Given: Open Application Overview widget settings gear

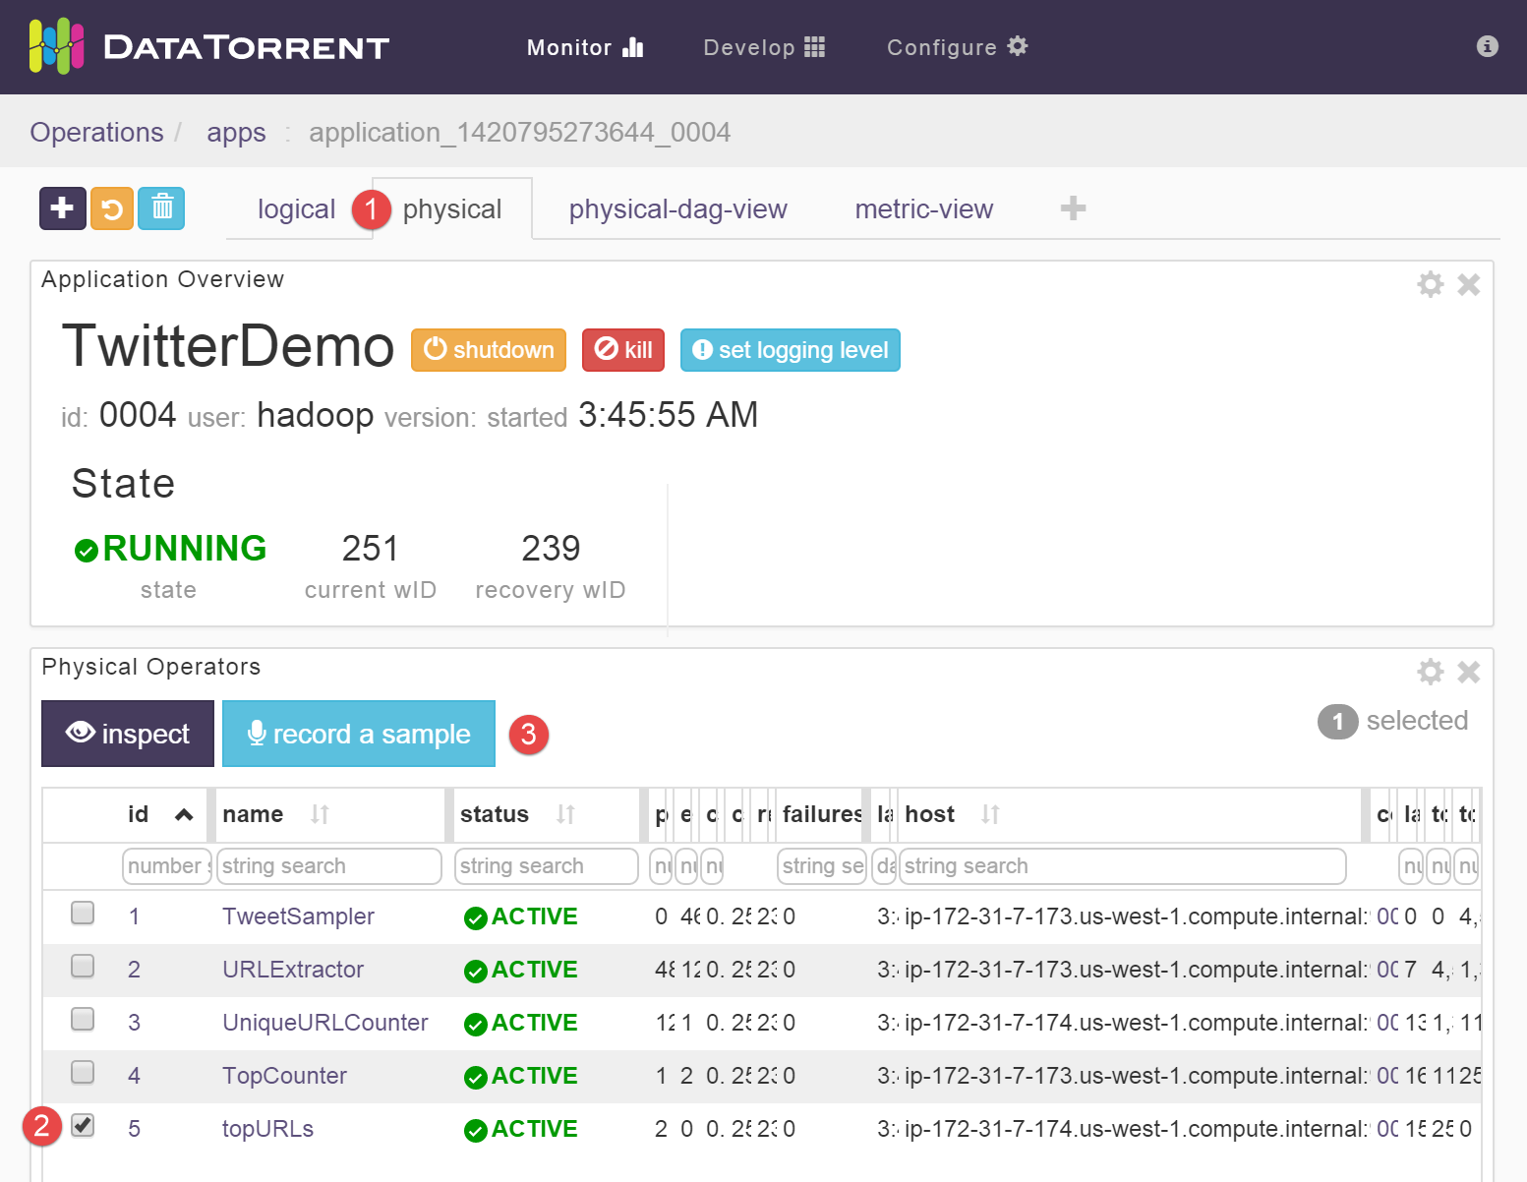Looking at the screenshot, I should pyautogui.click(x=1430, y=284).
